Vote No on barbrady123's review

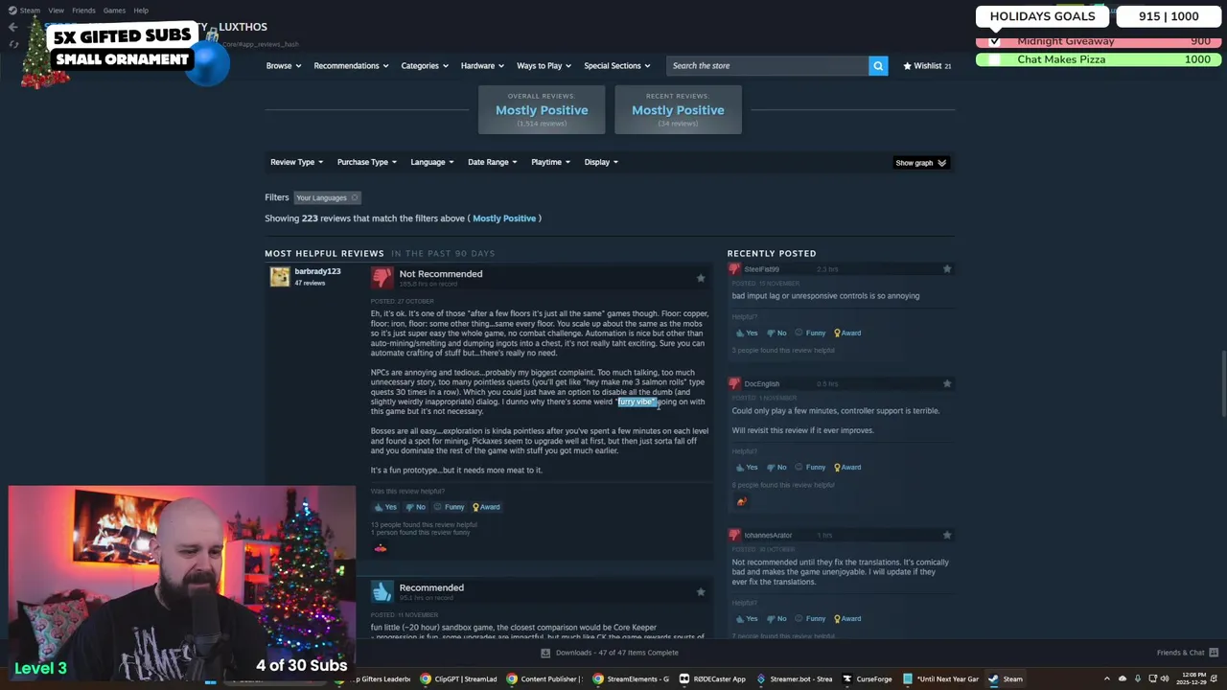415,507
